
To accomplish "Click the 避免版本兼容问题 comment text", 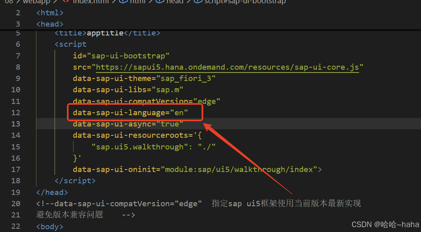I will pyautogui.click(x=69, y=215).
